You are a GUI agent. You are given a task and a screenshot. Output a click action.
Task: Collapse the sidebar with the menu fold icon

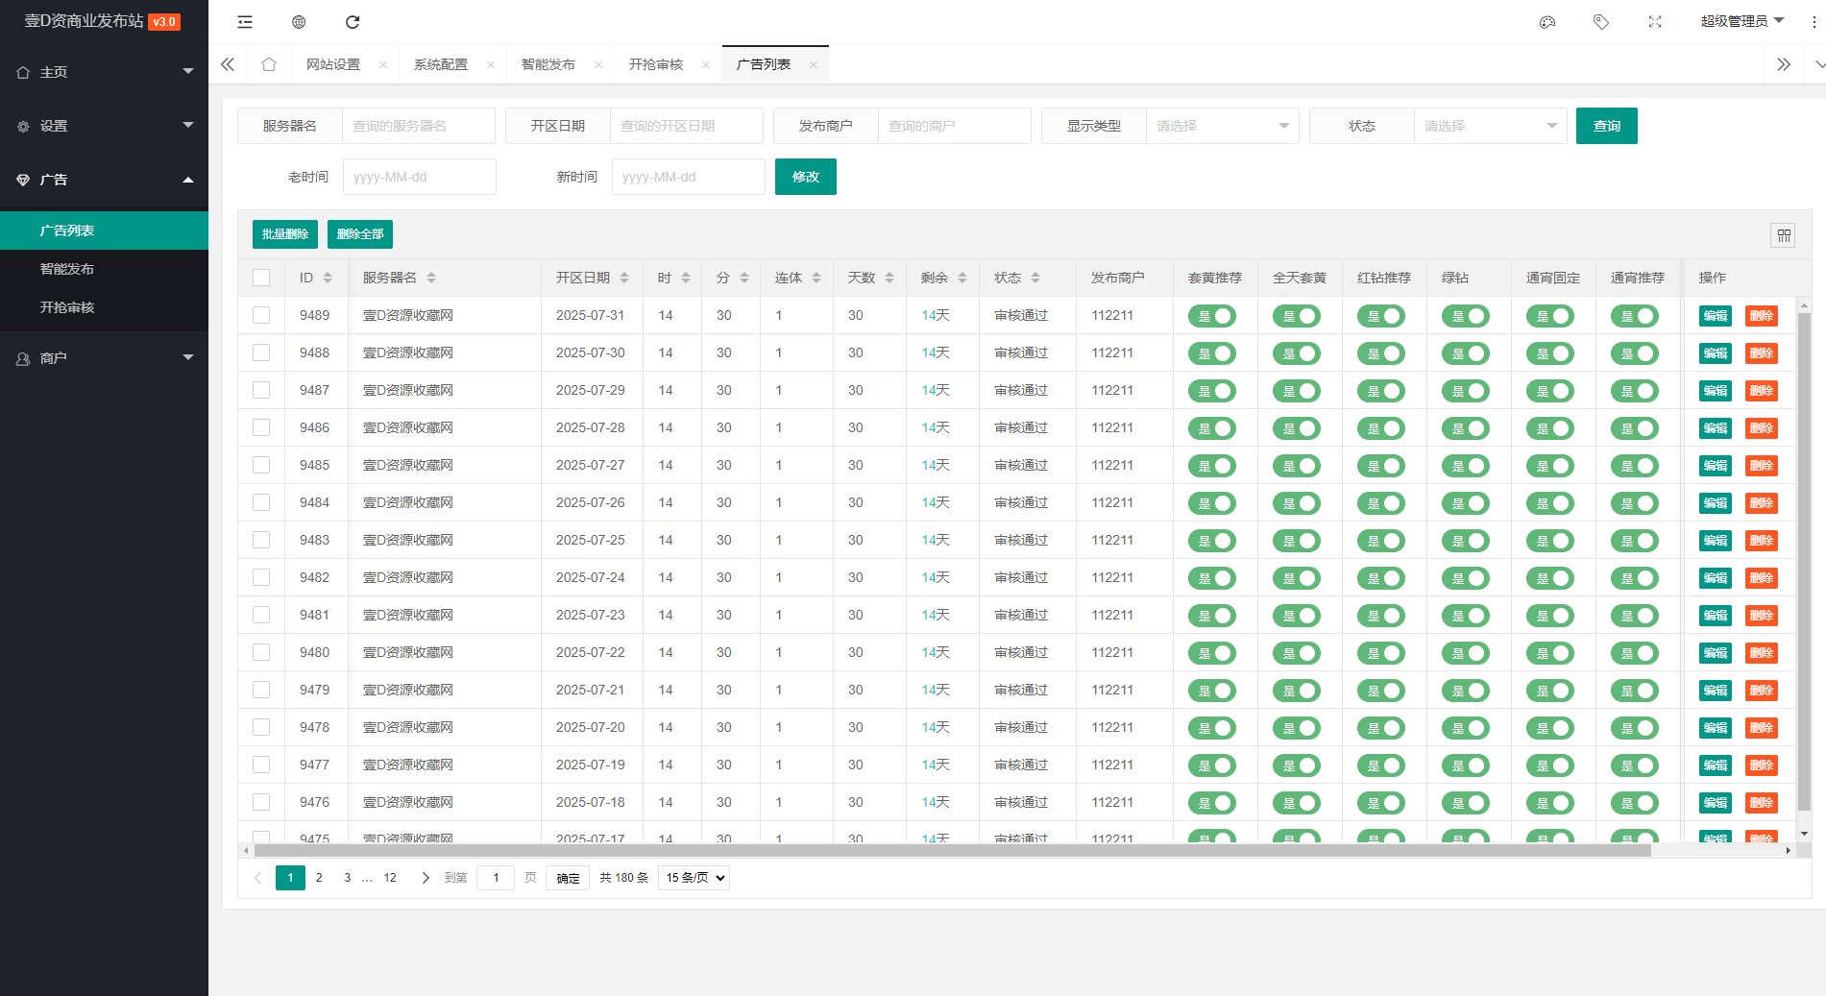[245, 21]
